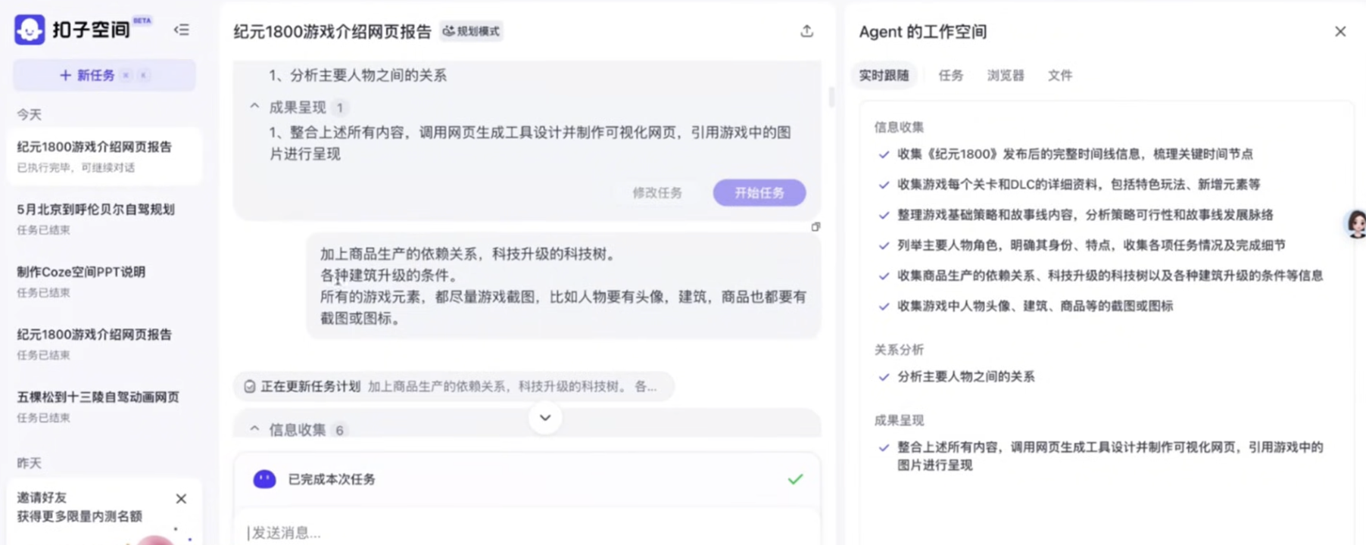Viewport: 1366px width, 545px height.
Task: Click the 开始任务 button
Action: [x=759, y=193]
